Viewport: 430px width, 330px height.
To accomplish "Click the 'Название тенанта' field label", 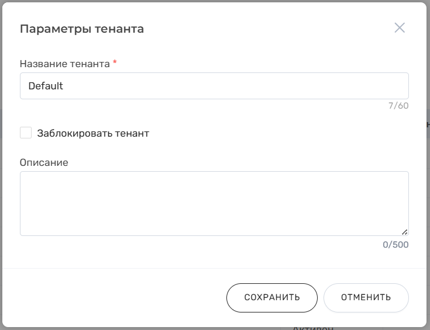I will (65, 64).
